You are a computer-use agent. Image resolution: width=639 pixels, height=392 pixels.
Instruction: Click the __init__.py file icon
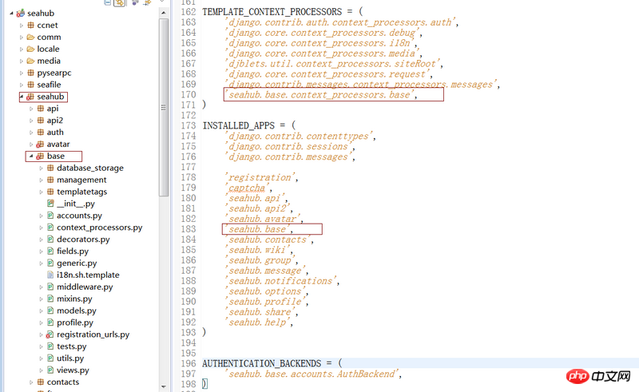[50, 204]
